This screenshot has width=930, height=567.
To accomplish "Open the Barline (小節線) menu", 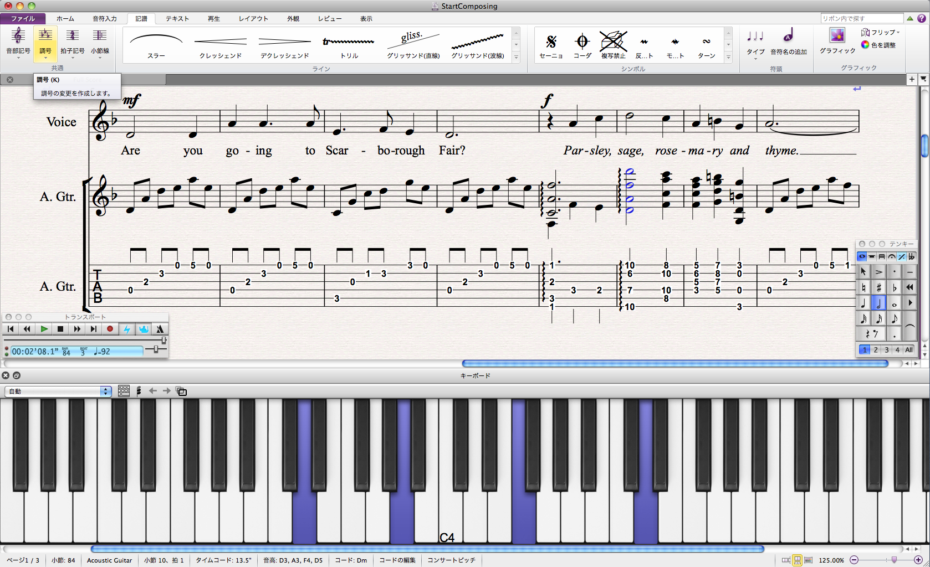I will [100, 43].
